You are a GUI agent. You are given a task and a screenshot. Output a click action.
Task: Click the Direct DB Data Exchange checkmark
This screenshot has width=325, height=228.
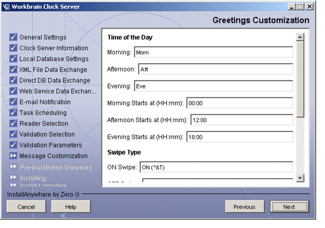point(14,80)
